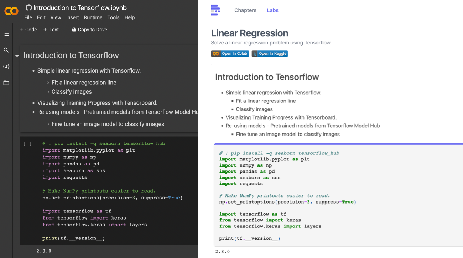Click 'from tensorflow.keras import layers' on right page

tap(270, 226)
